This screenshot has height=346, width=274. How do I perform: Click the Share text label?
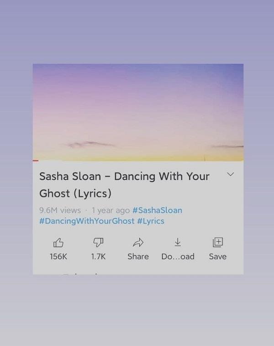pos(138,257)
